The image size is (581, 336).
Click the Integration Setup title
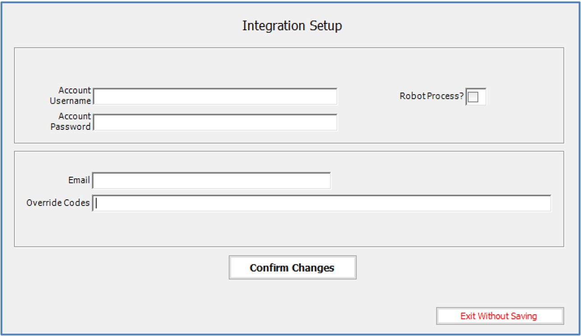click(292, 26)
